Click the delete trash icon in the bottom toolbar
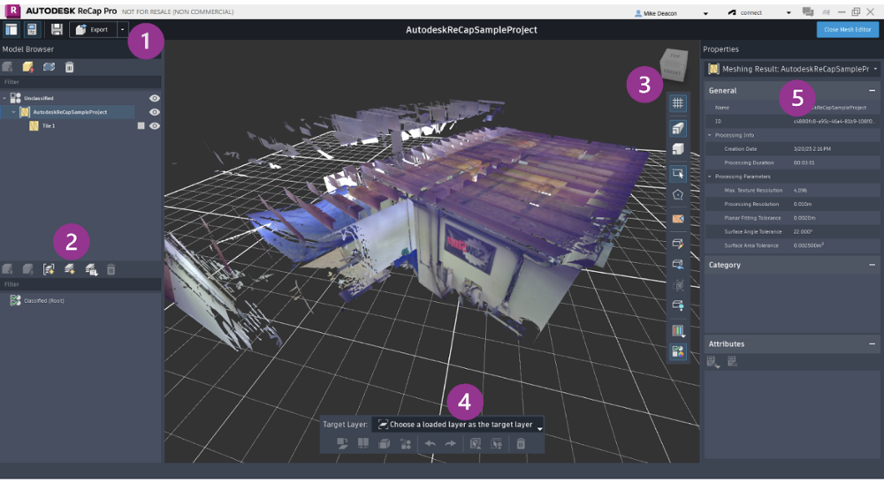 (x=521, y=444)
